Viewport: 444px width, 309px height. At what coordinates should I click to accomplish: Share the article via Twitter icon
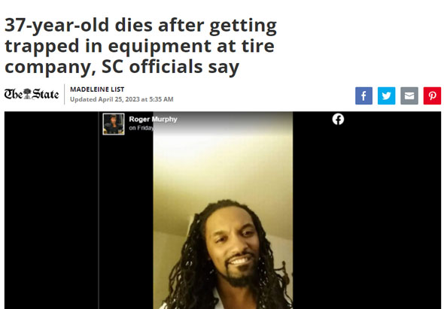point(386,96)
